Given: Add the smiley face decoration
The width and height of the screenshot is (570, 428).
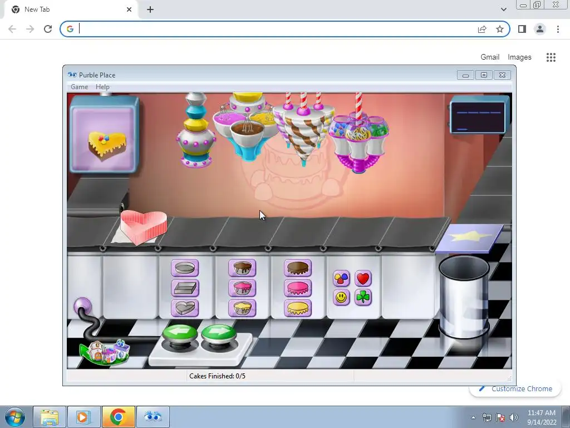Looking at the screenshot, I should coord(341,298).
